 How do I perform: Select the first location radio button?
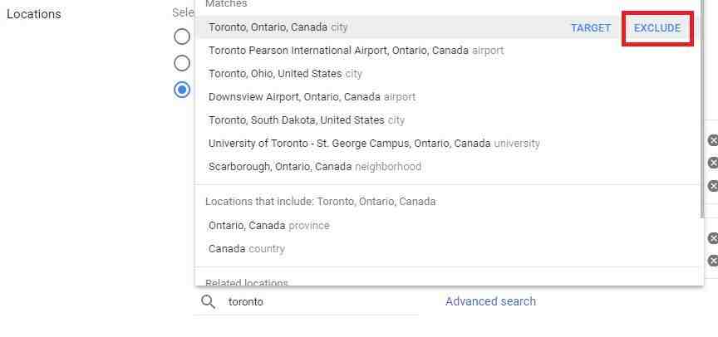tap(182, 37)
